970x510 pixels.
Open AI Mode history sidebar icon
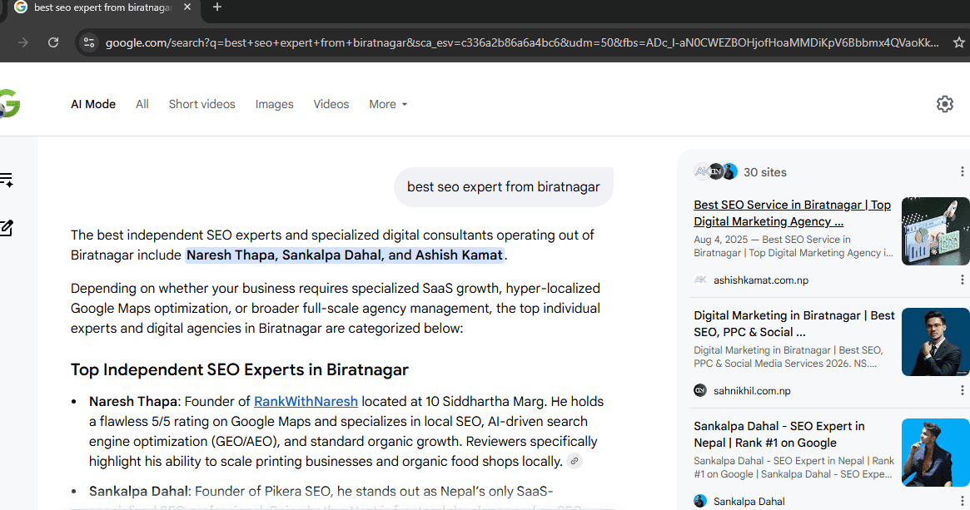(6, 180)
